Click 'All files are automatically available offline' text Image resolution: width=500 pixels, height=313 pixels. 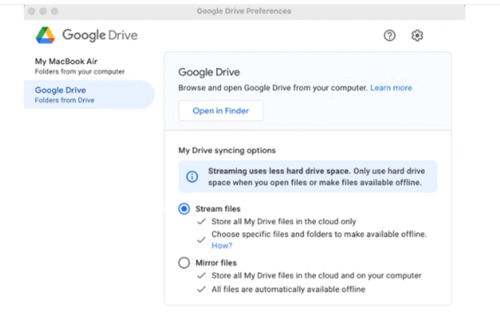[288, 289]
